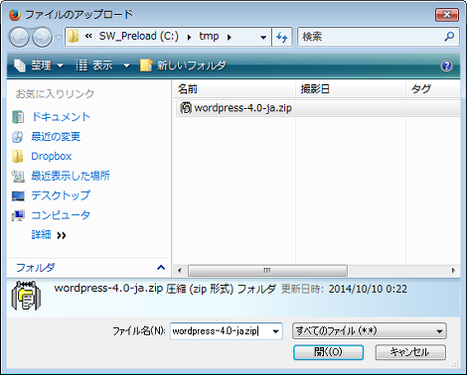Viewport: 467px width, 375px height.
Task: Select tmp folder in address path
Action: [209, 36]
